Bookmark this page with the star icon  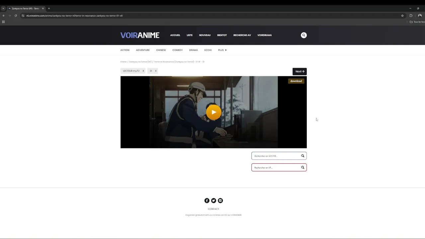[402, 16]
